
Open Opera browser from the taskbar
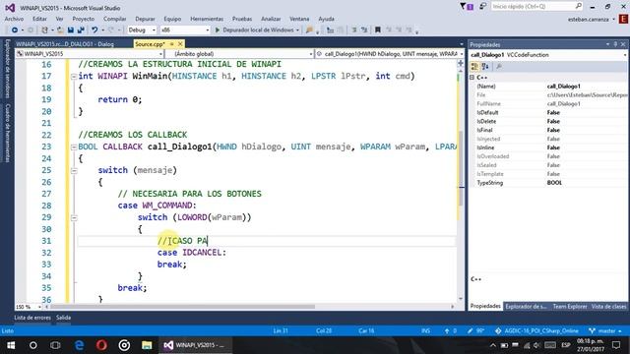[101, 345]
